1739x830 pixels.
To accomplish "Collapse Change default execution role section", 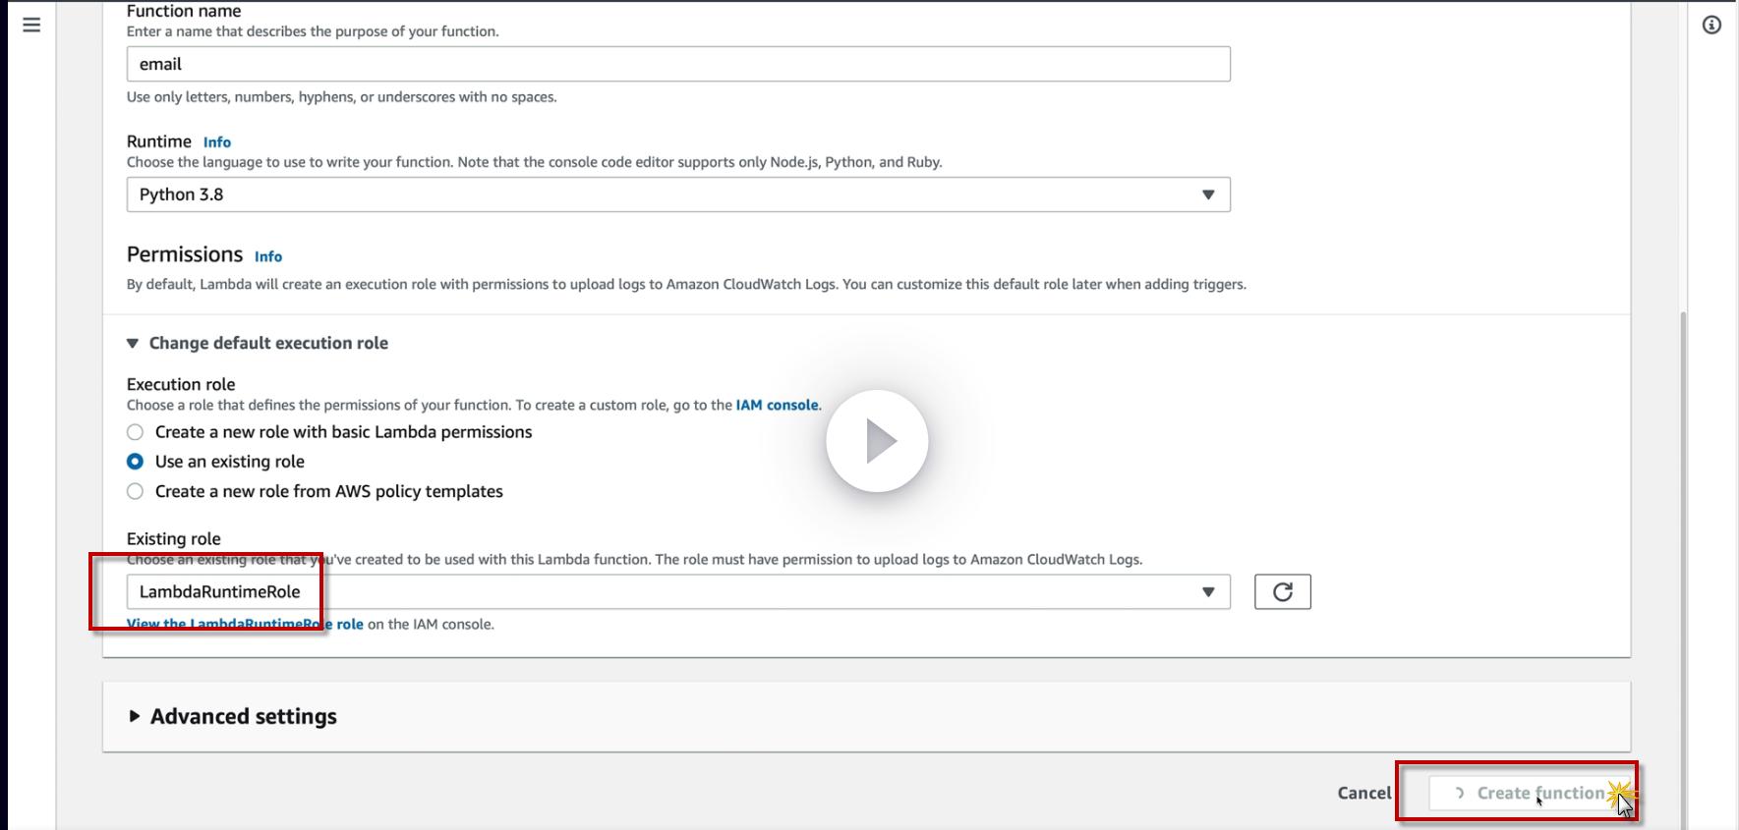I will tap(258, 343).
